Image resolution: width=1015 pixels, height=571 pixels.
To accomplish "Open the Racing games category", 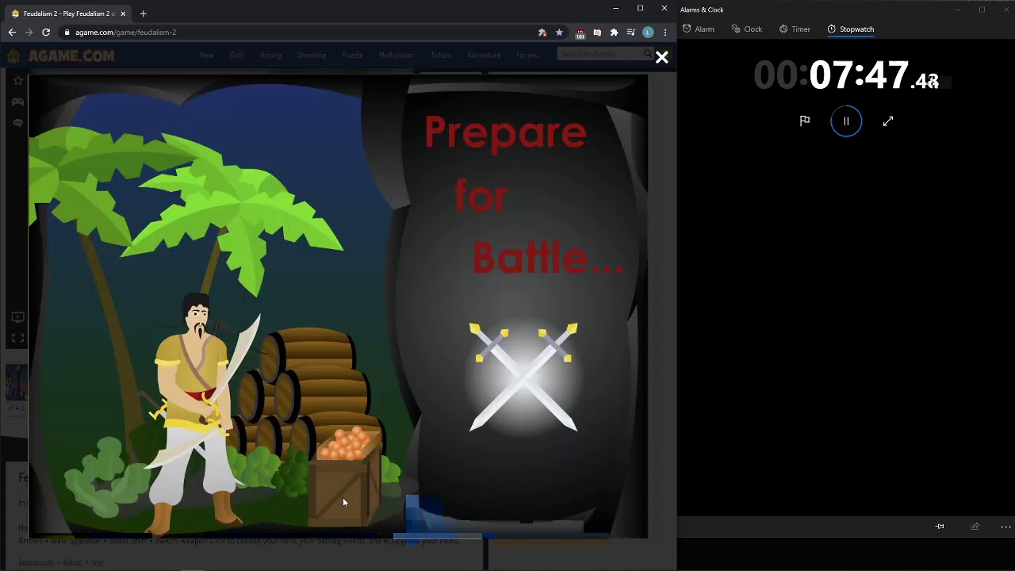I will (270, 55).
